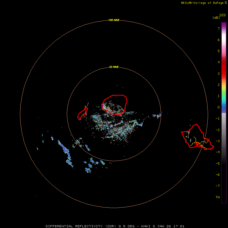Click the -4 value on the dB scale

(x=218, y=152)
